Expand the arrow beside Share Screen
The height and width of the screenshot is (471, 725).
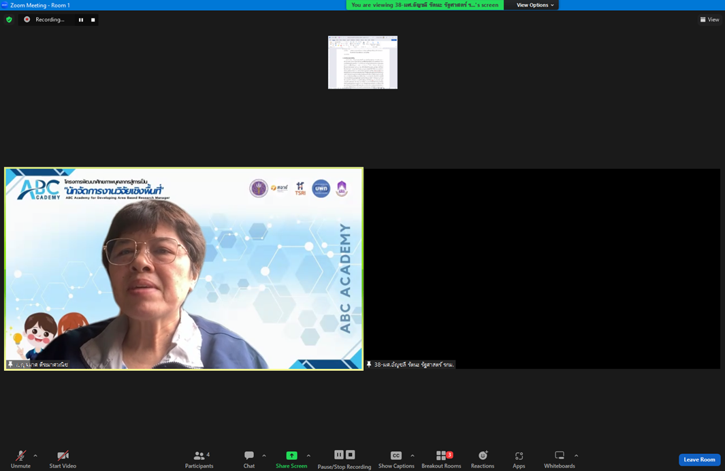click(308, 456)
